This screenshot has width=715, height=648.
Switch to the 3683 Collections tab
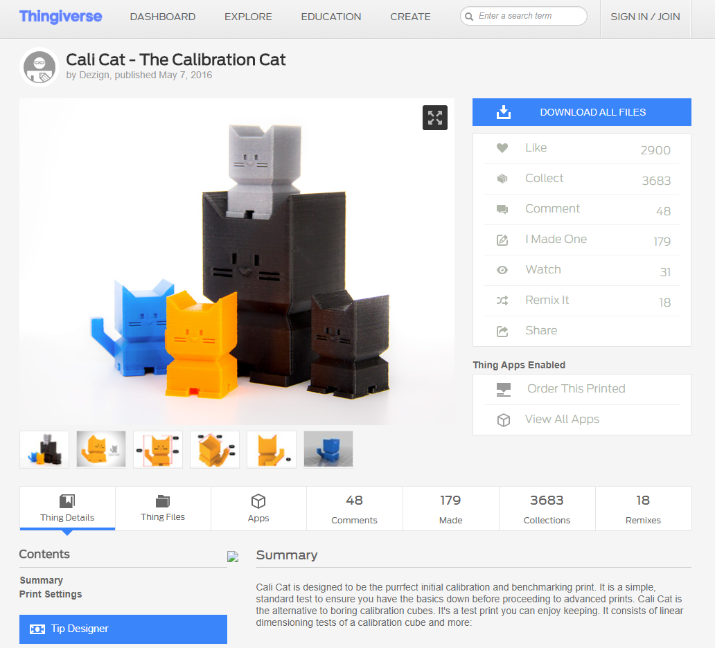pos(547,509)
